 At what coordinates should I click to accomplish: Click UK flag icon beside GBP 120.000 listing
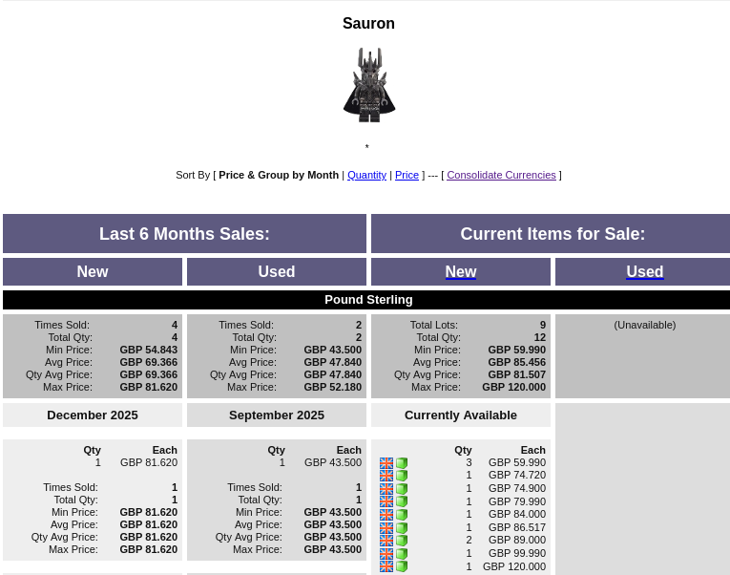pos(386,566)
